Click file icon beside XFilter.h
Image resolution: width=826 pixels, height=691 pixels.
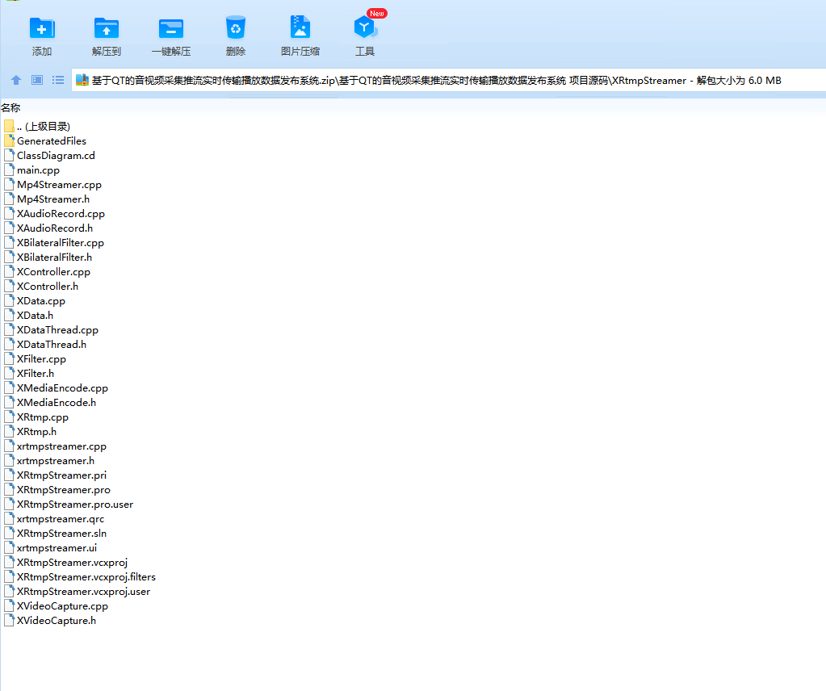[x=9, y=373]
